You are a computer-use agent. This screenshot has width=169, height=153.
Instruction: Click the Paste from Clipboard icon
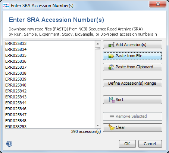pos(111,67)
